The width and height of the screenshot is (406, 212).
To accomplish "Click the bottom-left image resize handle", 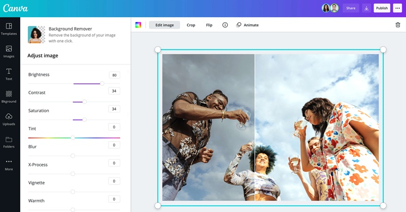I will click(158, 205).
